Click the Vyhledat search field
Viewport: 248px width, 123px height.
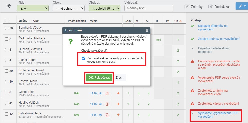point(149,8)
